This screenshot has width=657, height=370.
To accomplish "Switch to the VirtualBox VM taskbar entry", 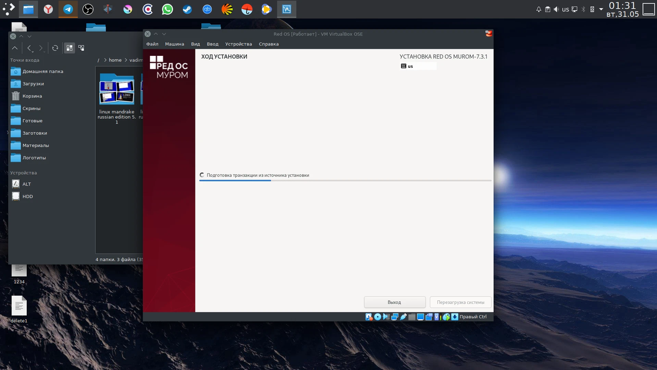I will [286, 9].
